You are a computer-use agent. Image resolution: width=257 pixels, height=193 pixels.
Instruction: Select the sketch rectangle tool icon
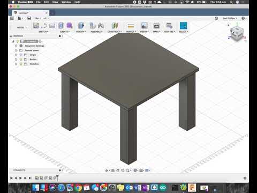tap(52, 26)
